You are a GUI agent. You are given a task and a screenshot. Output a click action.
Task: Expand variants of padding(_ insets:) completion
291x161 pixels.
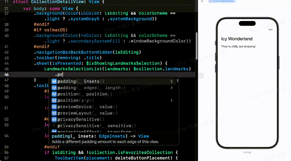point(172,81)
